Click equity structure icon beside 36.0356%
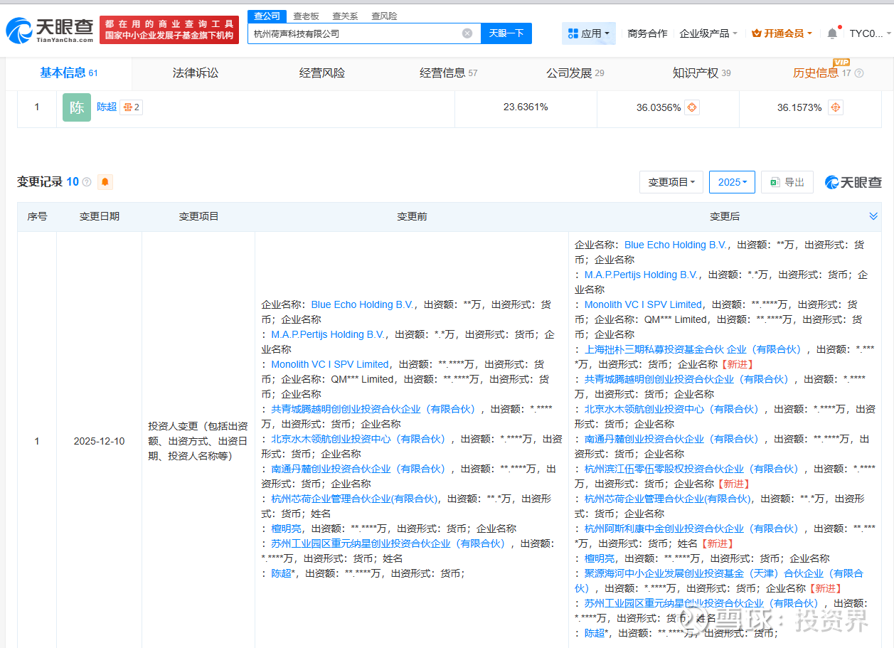Image resolution: width=894 pixels, height=648 pixels. 691,107
